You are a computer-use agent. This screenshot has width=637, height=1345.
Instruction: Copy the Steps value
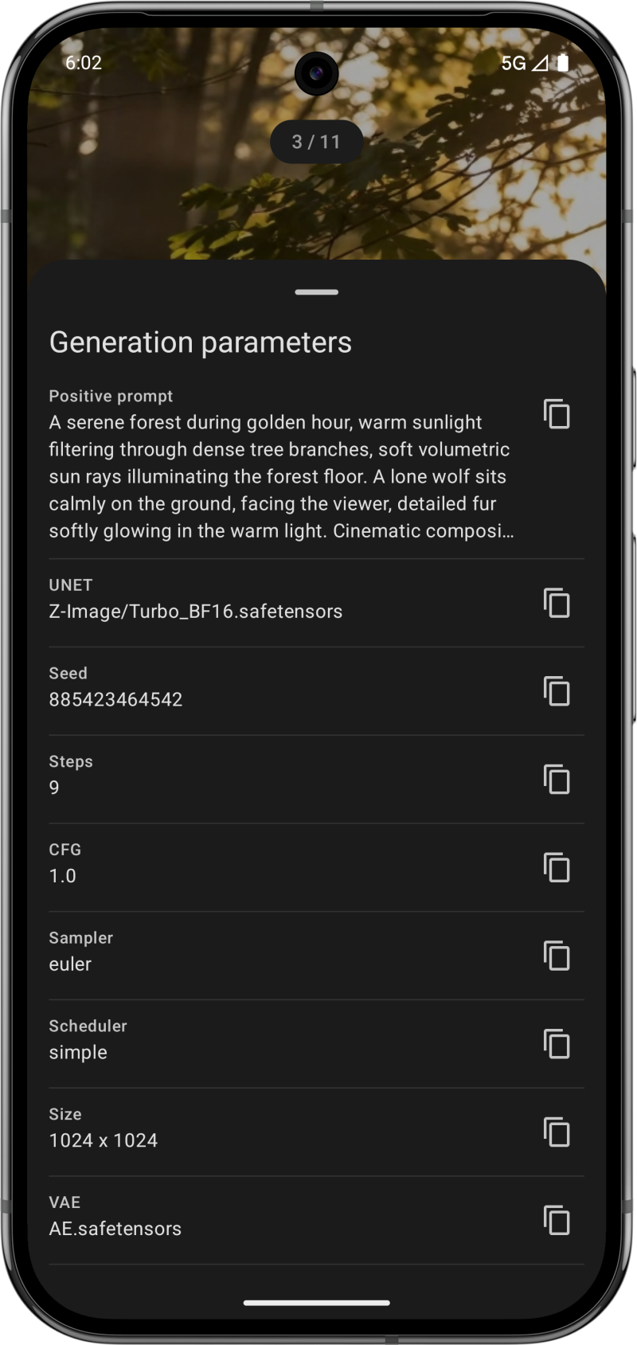[557, 780]
